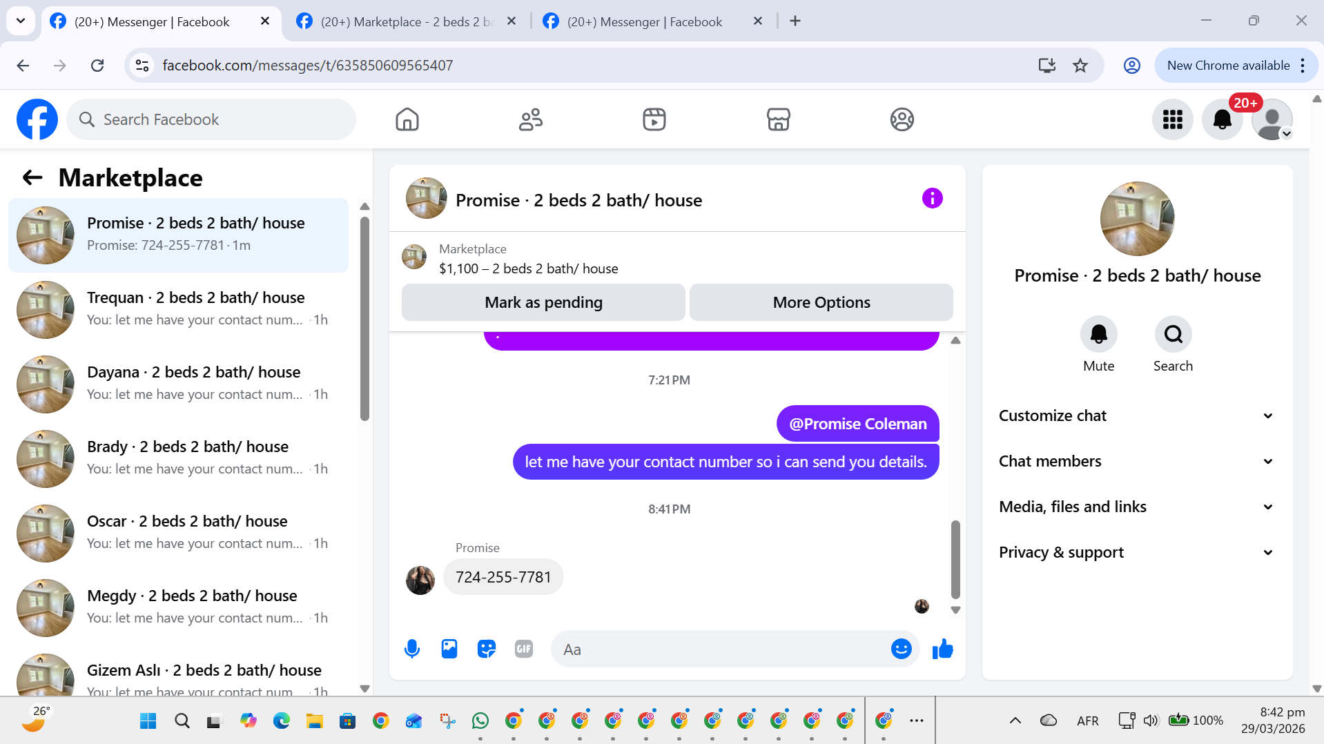Open the Friends icon in top navigation
The image size is (1324, 744).
tap(531, 119)
